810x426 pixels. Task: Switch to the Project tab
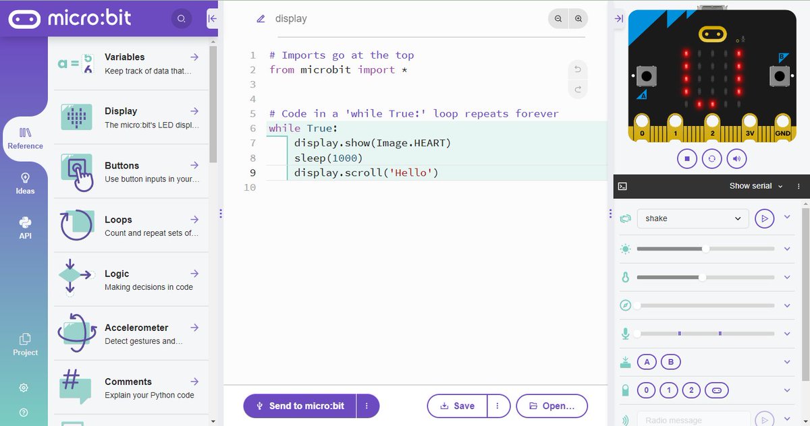click(25, 344)
